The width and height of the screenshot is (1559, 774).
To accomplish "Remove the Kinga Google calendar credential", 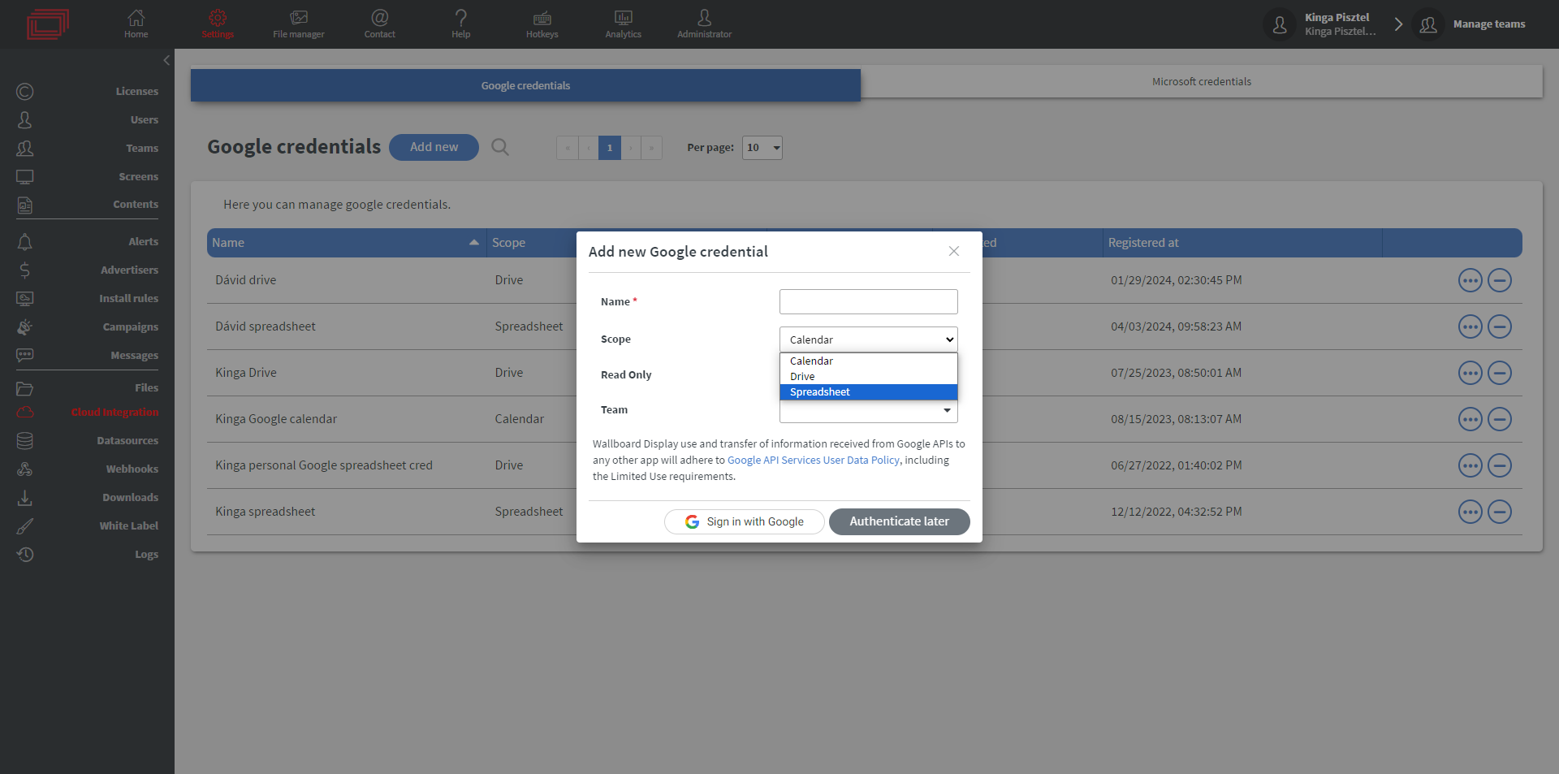I will (1500, 419).
